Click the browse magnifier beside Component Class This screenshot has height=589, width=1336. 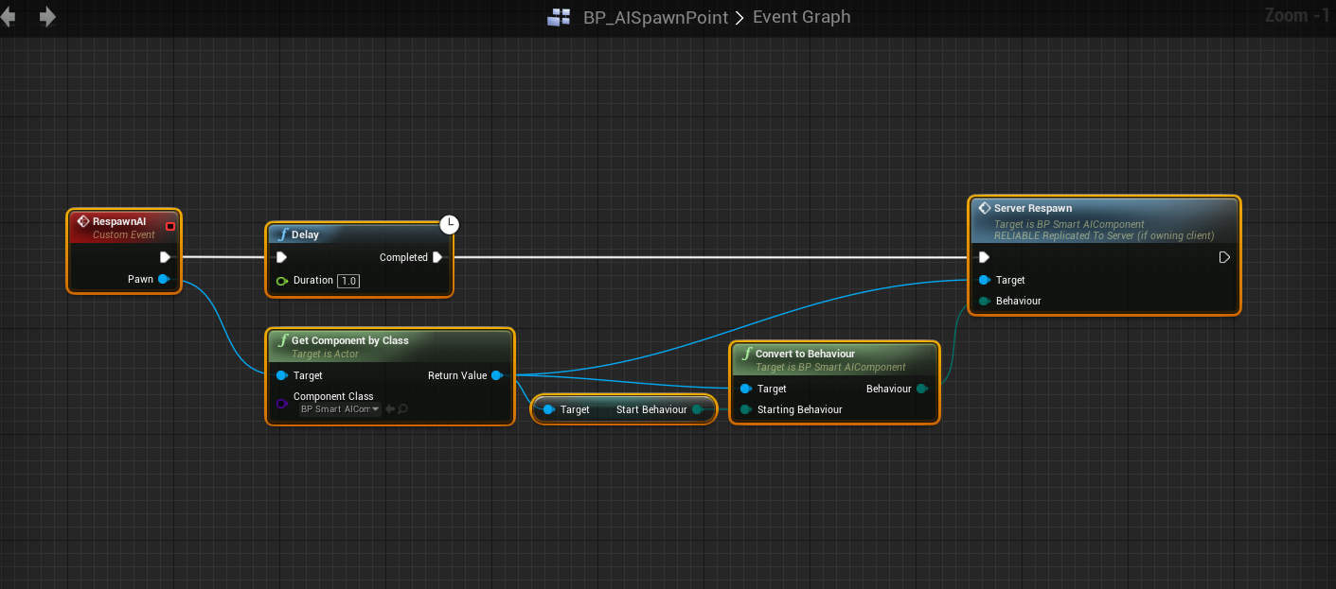coord(403,409)
